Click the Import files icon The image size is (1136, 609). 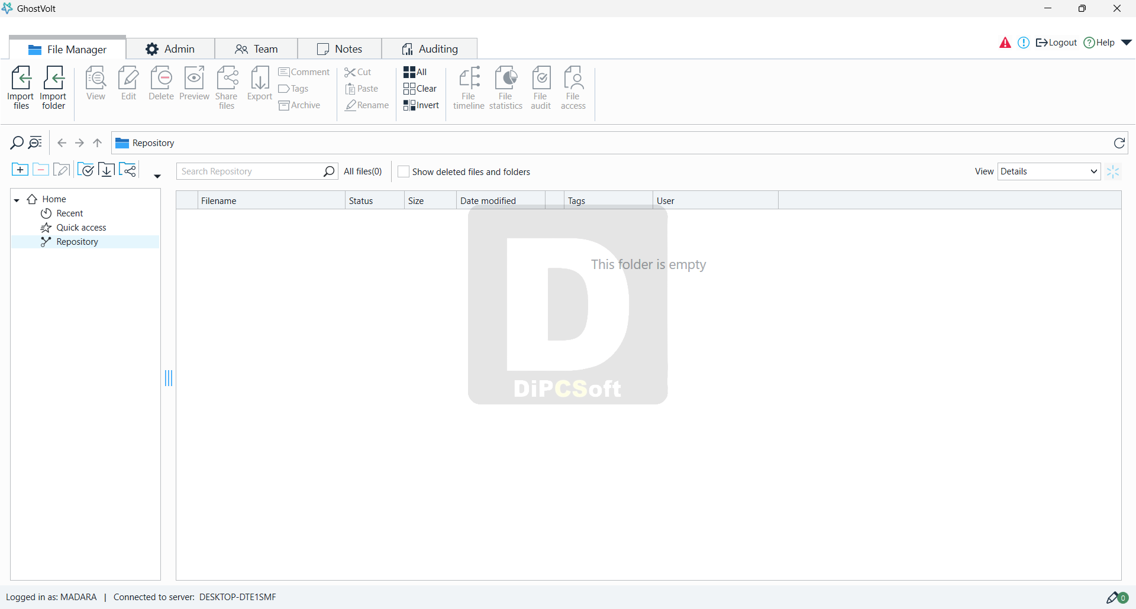pos(21,88)
